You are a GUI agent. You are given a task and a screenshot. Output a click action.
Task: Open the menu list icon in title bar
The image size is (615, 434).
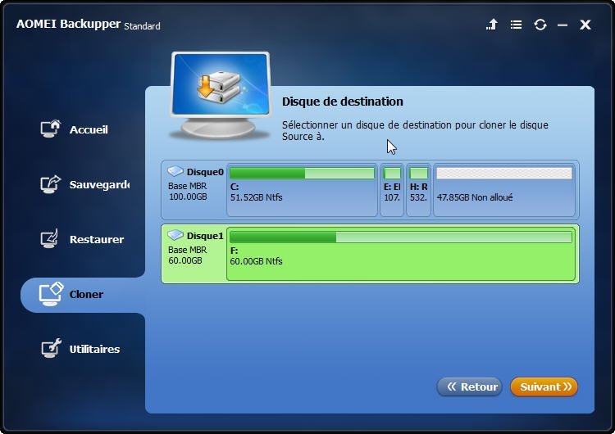tap(516, 25)
